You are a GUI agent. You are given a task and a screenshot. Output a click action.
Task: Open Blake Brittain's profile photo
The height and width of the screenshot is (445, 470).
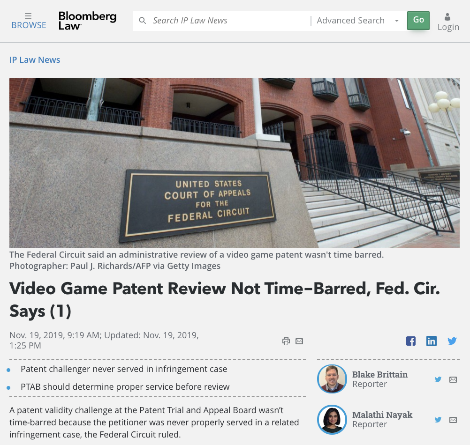(x=332, y=379)
